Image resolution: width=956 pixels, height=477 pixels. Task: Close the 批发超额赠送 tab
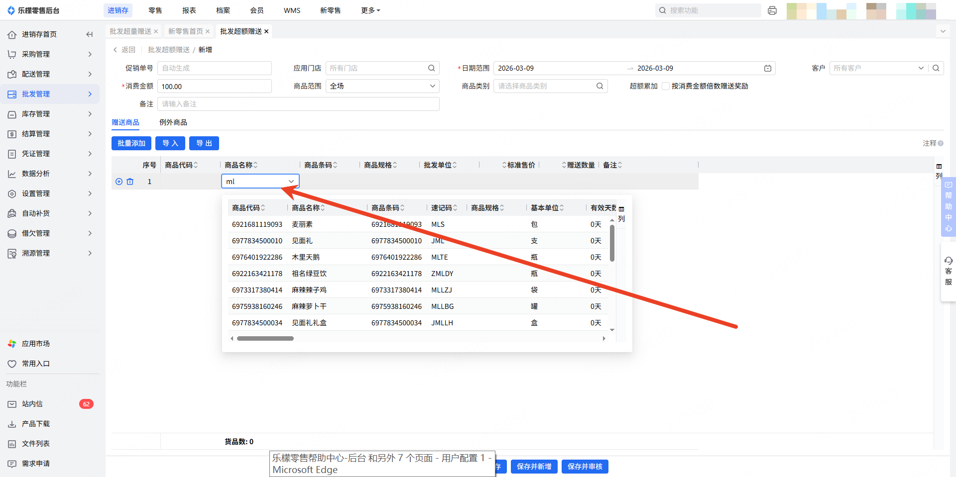(x=266, y=31)
